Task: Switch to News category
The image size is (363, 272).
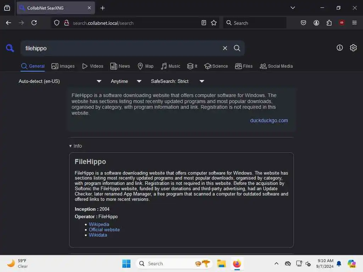Action: 120,66
